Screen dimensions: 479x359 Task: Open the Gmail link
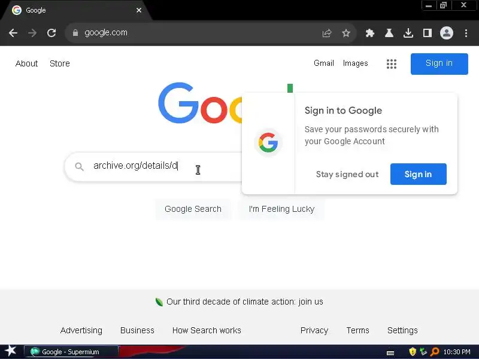point(323,63)
